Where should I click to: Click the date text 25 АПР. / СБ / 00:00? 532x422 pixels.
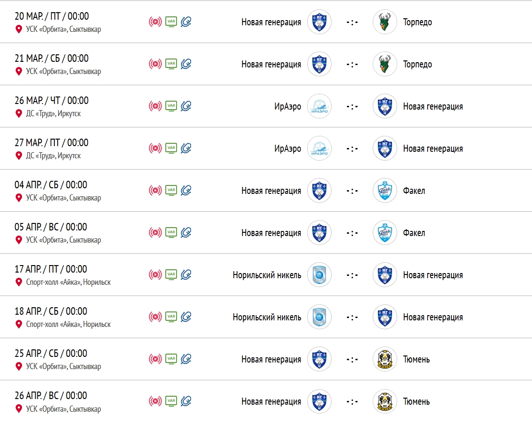pos(51,353)
